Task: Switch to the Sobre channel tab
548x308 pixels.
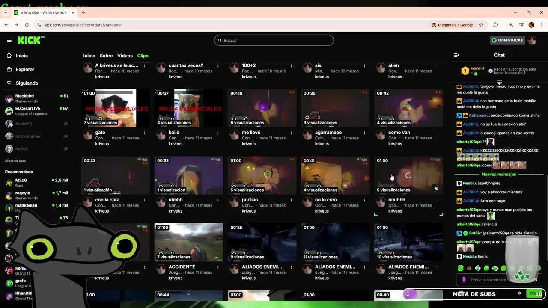Action: click(106, 56)
